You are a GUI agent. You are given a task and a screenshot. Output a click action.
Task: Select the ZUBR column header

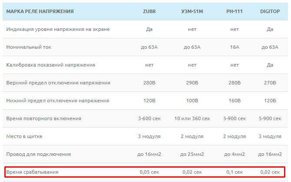click(x=149, y=11)
